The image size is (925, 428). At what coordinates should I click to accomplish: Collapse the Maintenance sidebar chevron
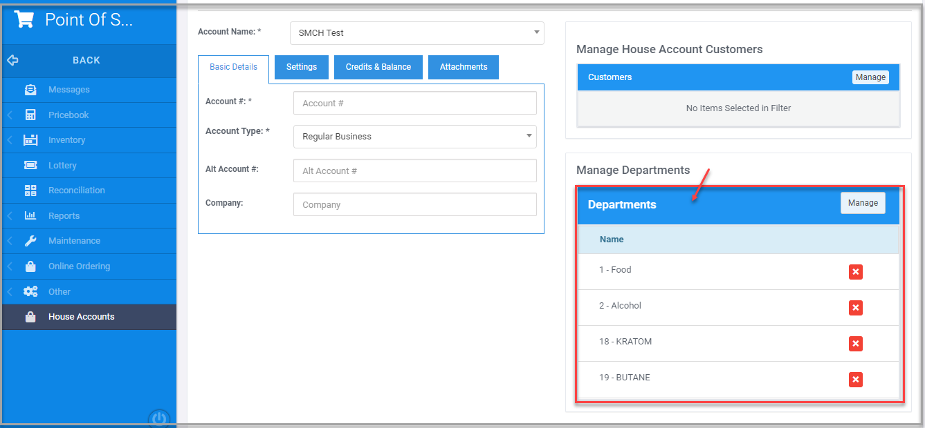coord(9,240)
